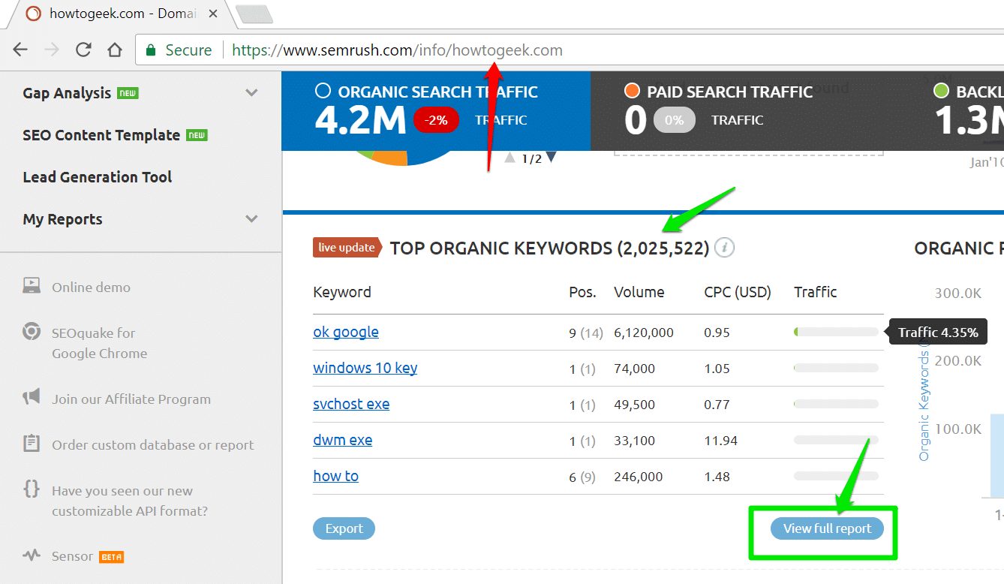Select Organic Search Traffic radio circle

click(323, 92)
